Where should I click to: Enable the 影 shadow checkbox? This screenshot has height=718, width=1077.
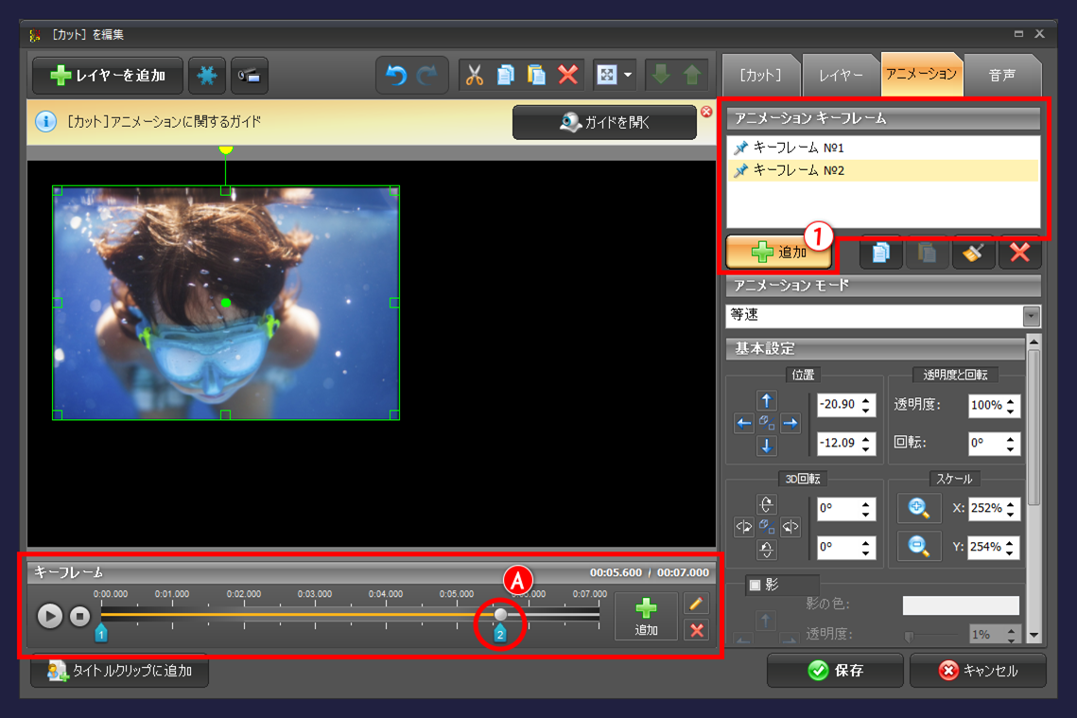[x=755, y=585]
